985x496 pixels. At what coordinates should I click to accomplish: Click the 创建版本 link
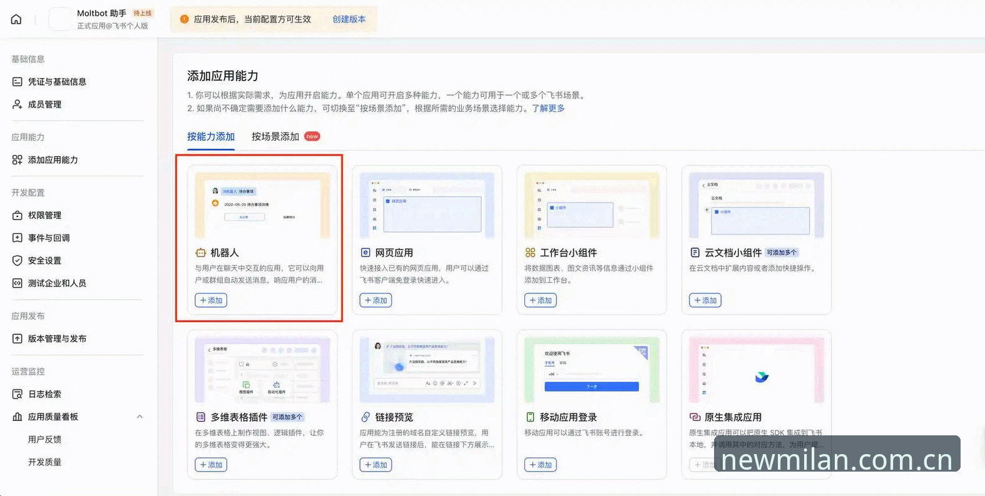coord(349,19)
